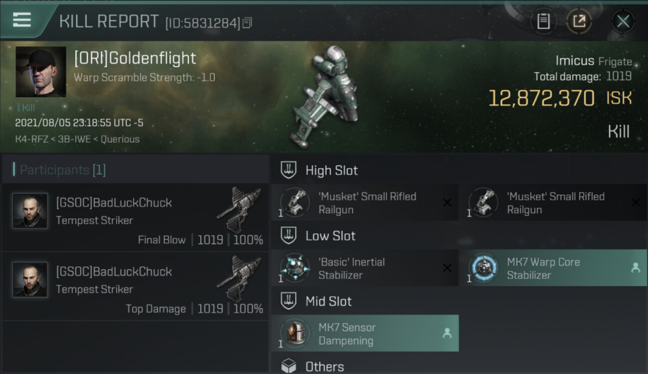
Task: Copy the kill report ID icon
Action: 248,22
